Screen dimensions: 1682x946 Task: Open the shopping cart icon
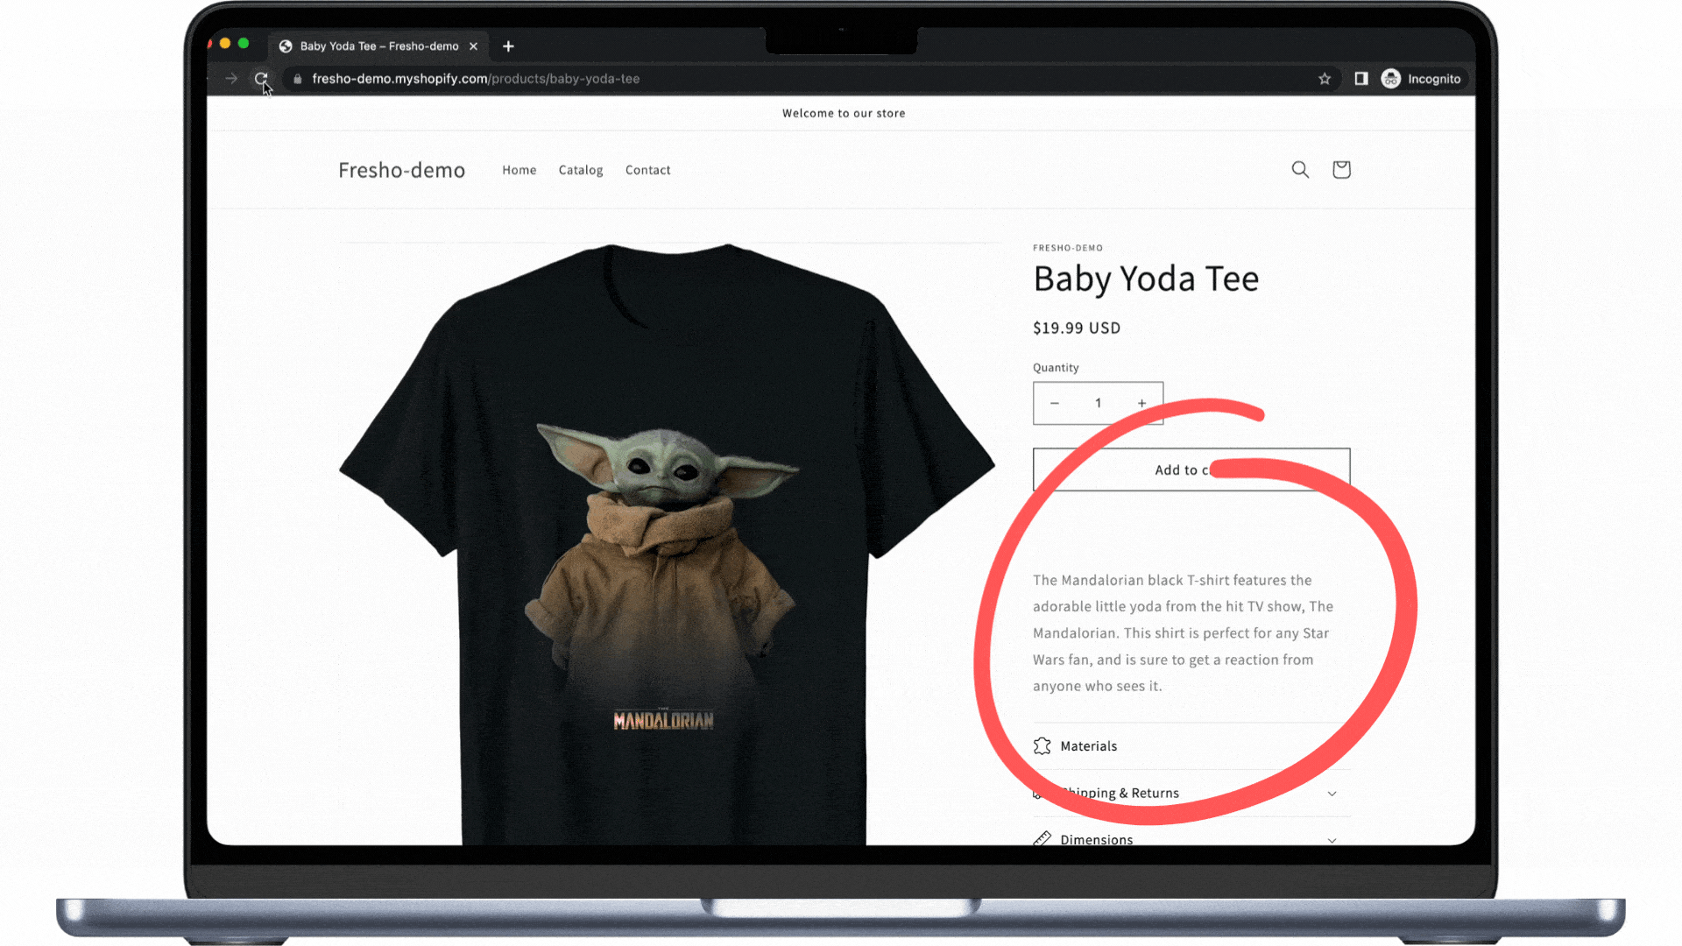click(1341, 170)
